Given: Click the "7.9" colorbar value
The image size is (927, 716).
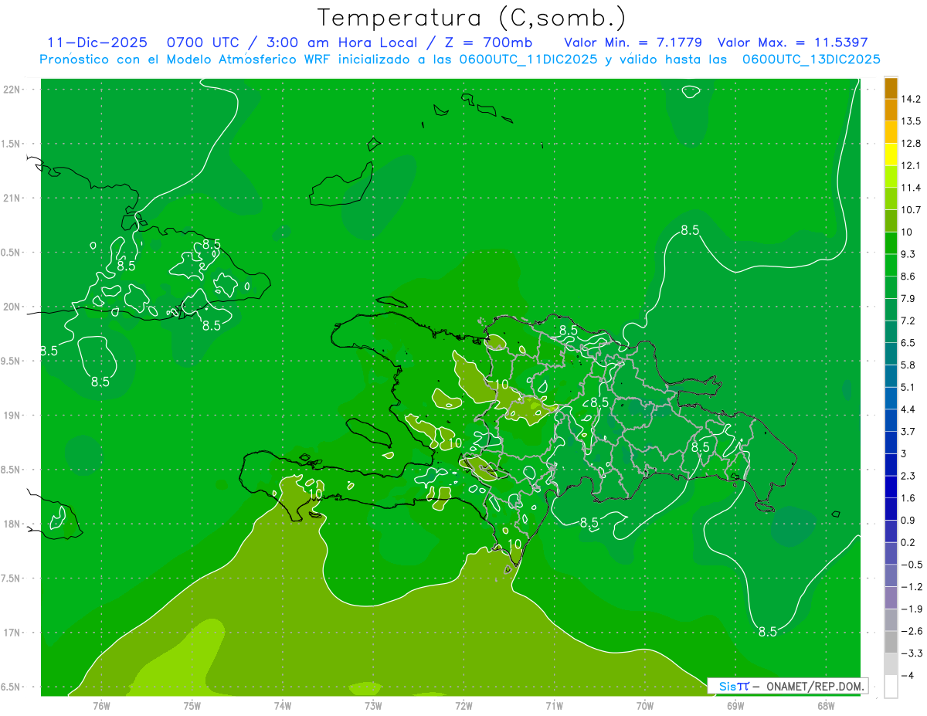Looking at the screenshot, I should point(908,299).
